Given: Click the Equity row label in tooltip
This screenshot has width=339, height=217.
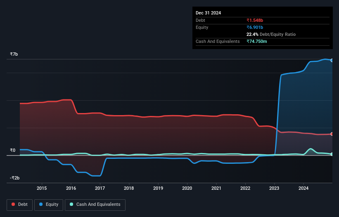Looking at the screenshot, I should point(202,27).
